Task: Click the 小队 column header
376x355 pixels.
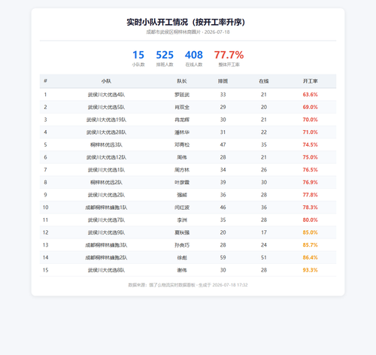Action: click(x=106, y=81)
